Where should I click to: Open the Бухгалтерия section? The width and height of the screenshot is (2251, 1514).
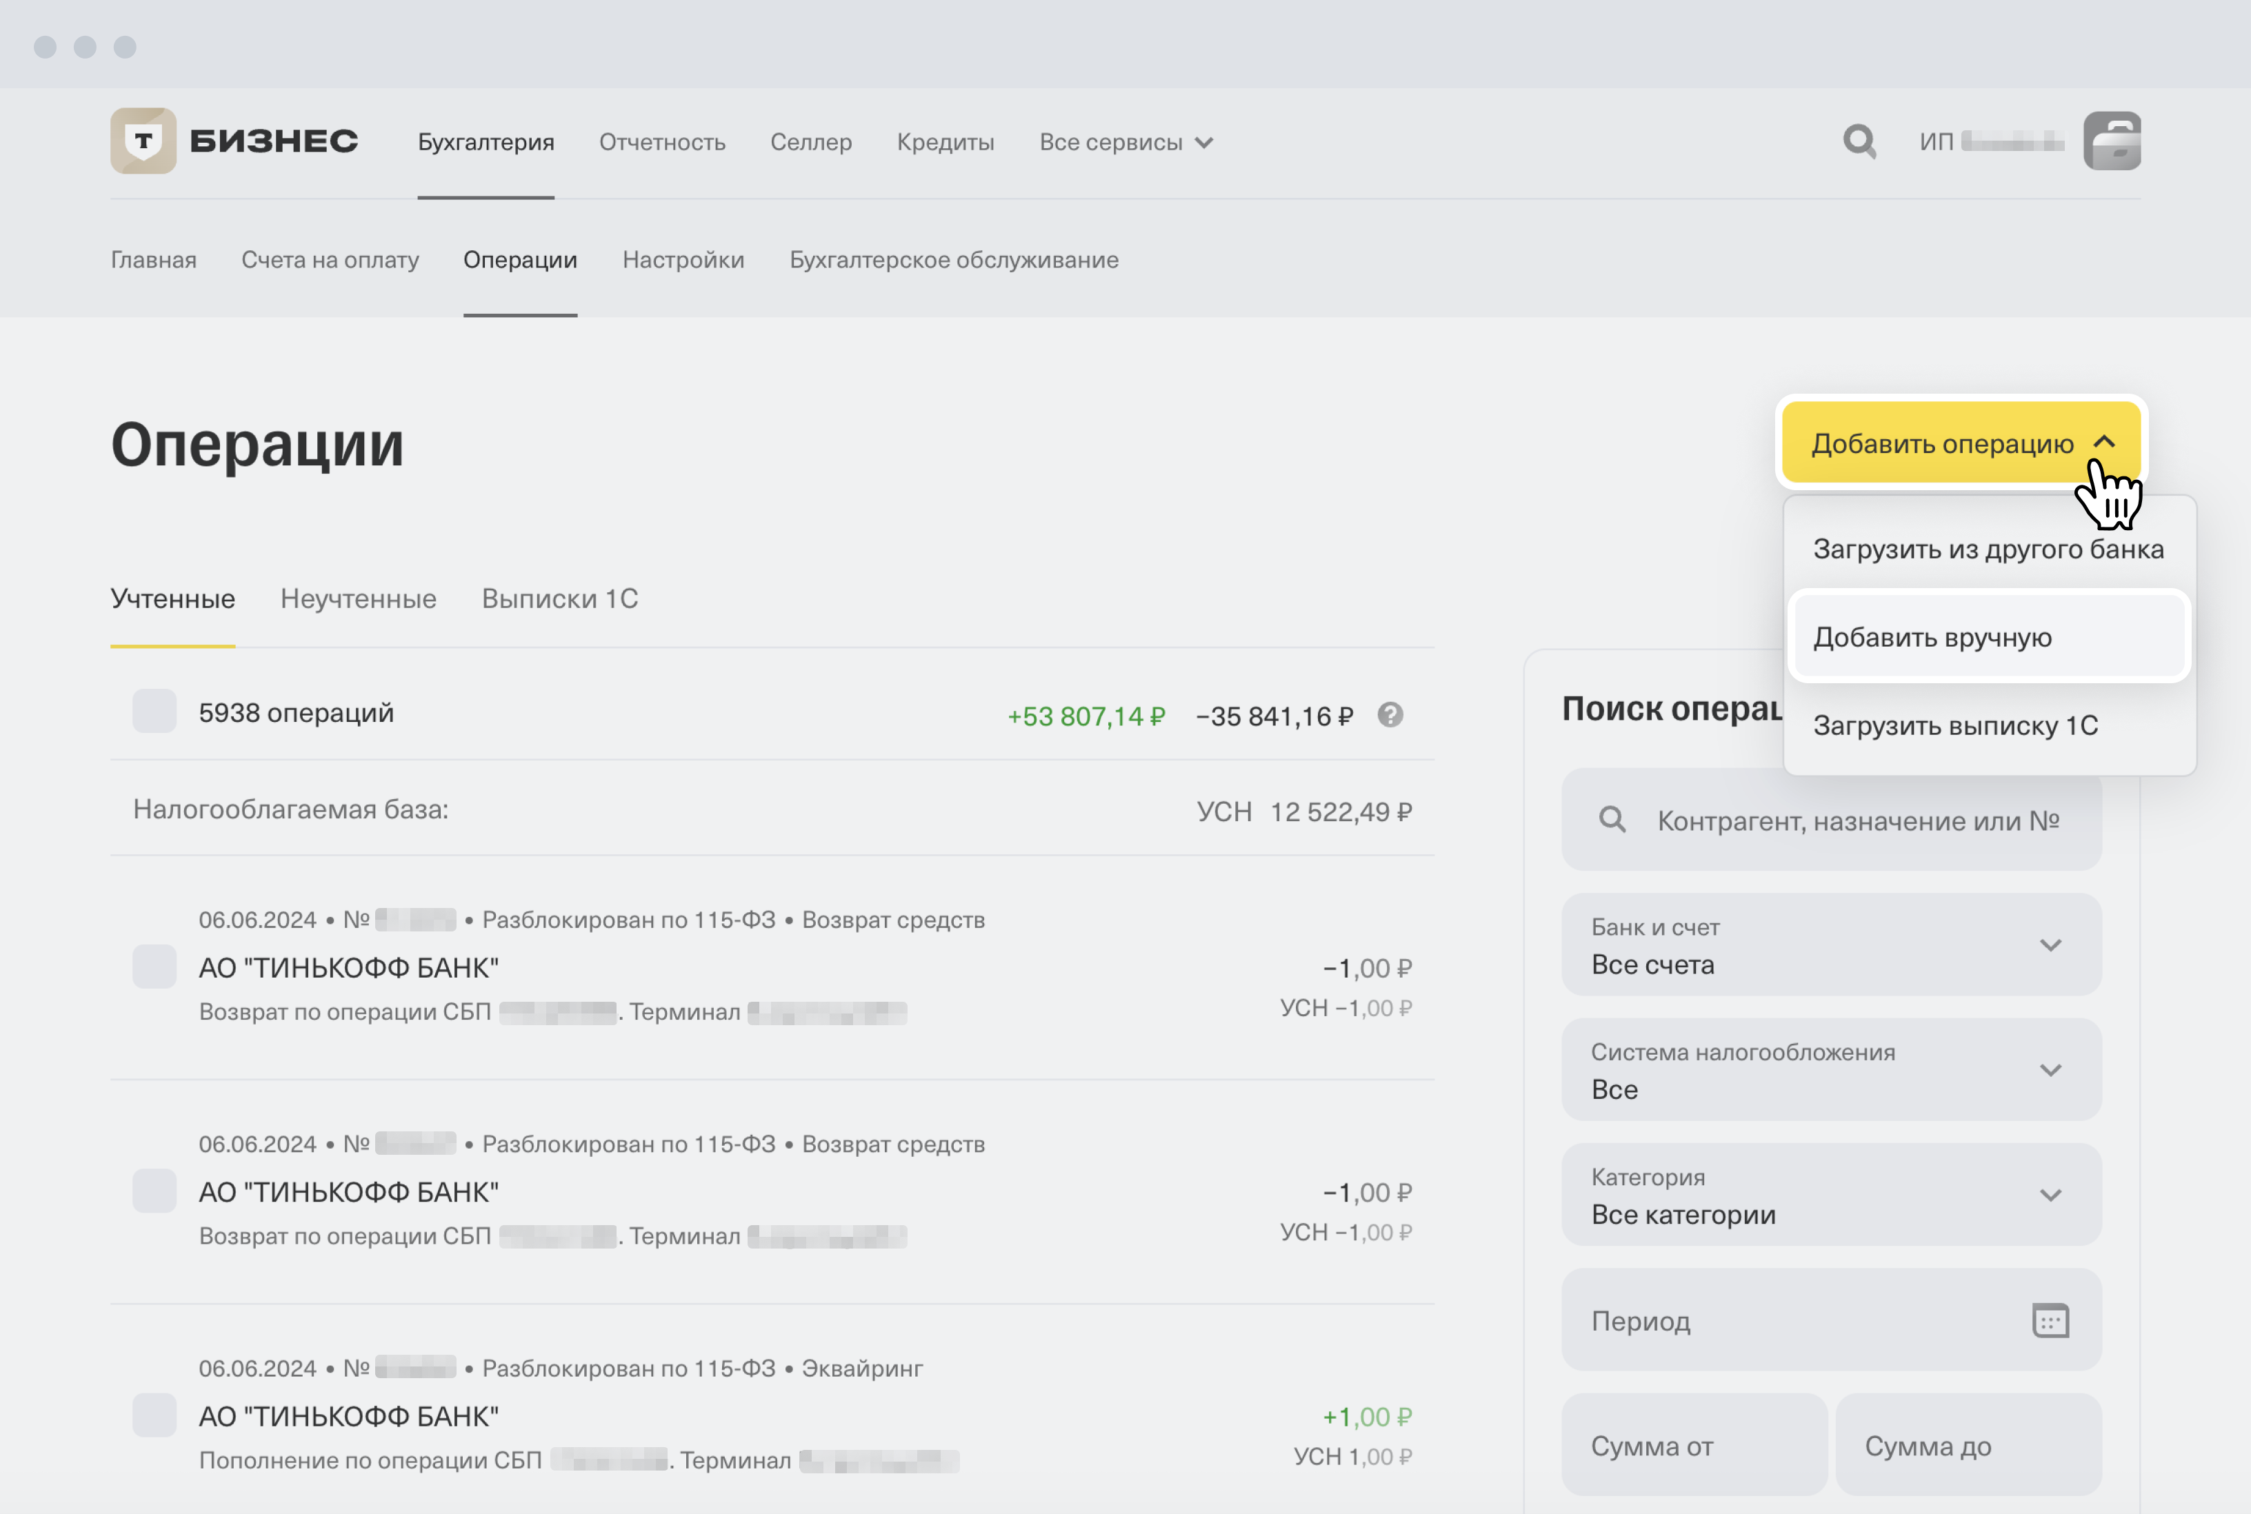pyautogui.click(x=486, y=142)
